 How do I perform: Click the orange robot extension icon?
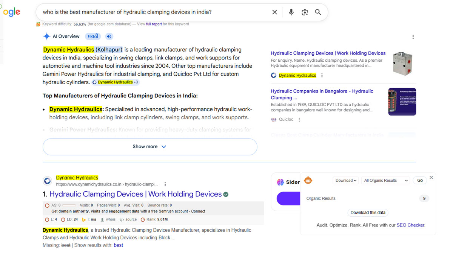[x=308, y=180]
